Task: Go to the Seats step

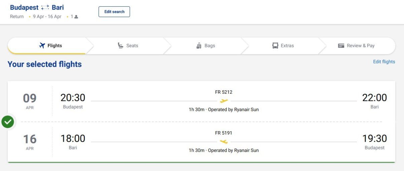Action: point(128,46)
